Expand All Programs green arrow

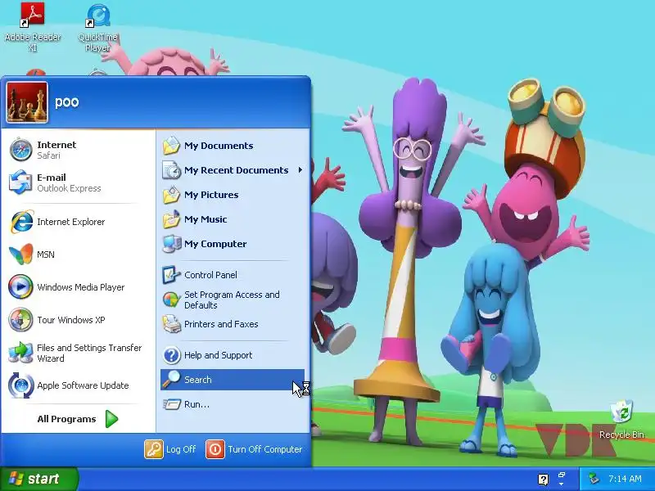point(111,419)
